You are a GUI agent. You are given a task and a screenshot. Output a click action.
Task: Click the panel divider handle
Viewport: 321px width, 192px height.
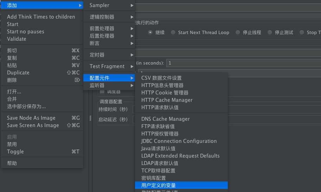click(x=90, y=118)
